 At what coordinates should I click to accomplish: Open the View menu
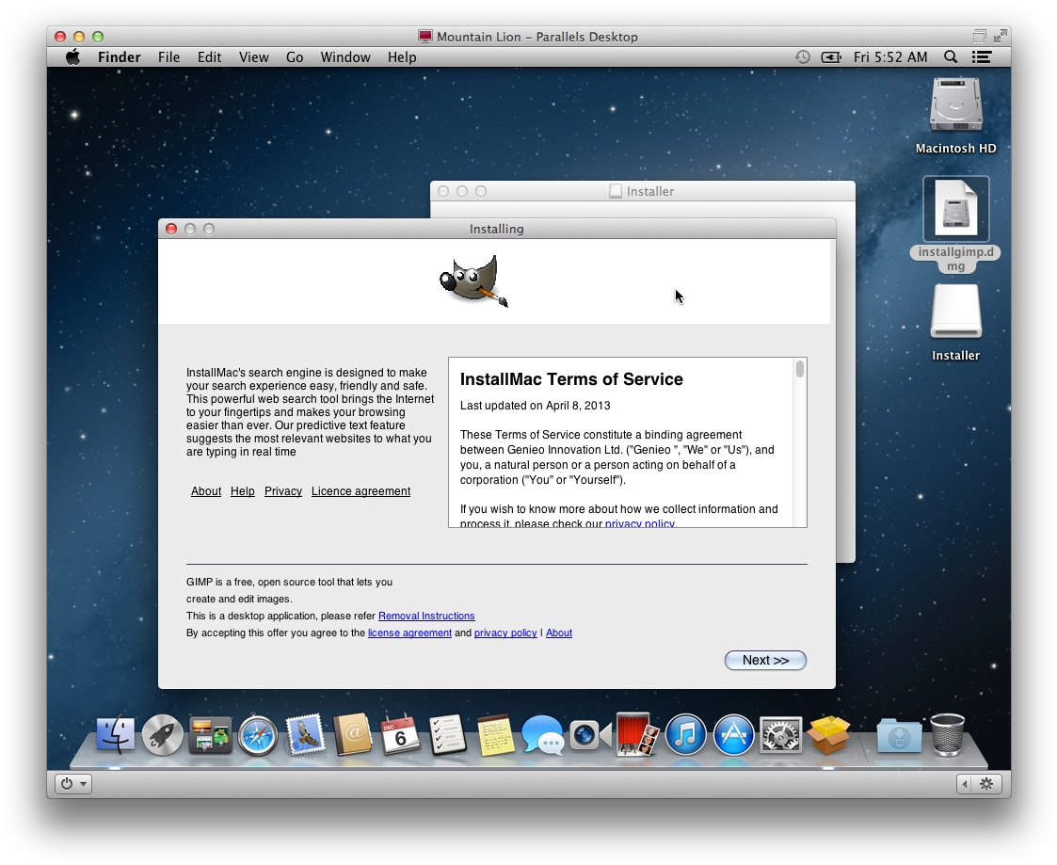tap(253, 57)
